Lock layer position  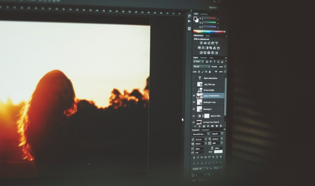(206, 72)
